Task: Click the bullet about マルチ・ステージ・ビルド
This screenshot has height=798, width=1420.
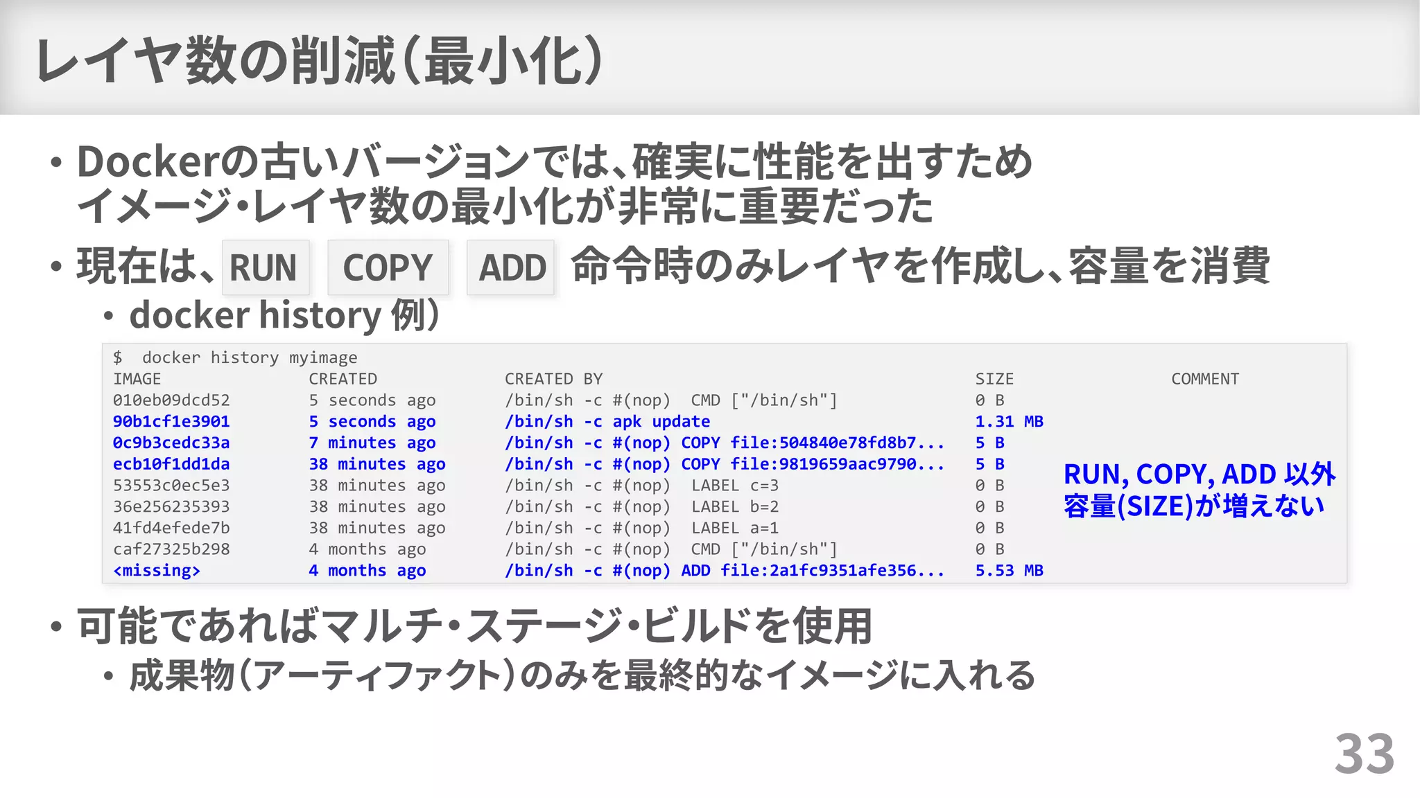Action: point(474,626)
